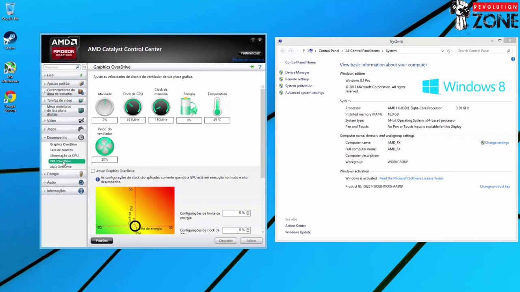Click the OverDrive gradient circle handle
520x292 pixels.
coord(135,226)
